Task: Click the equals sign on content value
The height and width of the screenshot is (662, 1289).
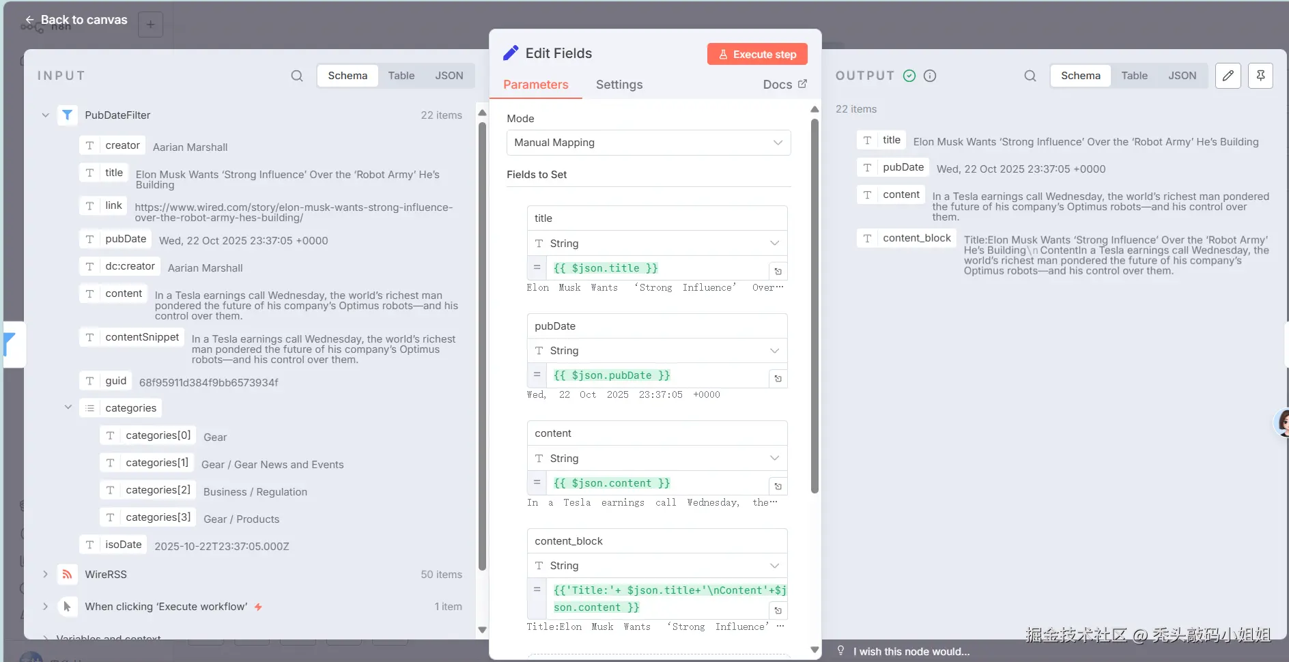Action: [x=537, y=483]
